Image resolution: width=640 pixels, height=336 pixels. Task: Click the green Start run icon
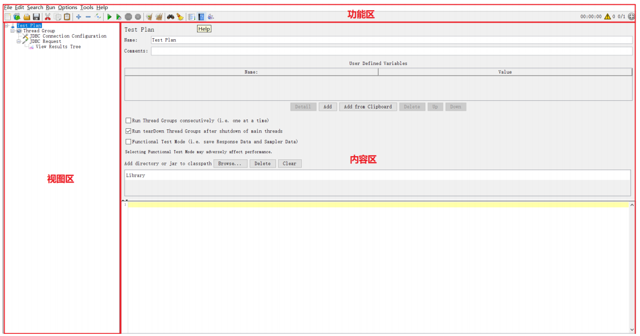(110, 17)
